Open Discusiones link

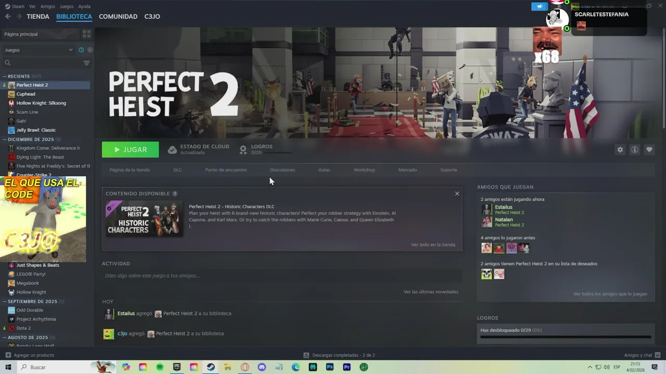coord(283,170)
